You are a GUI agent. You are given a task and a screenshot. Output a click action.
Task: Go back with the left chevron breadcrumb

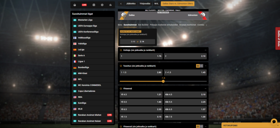[121, 4]
